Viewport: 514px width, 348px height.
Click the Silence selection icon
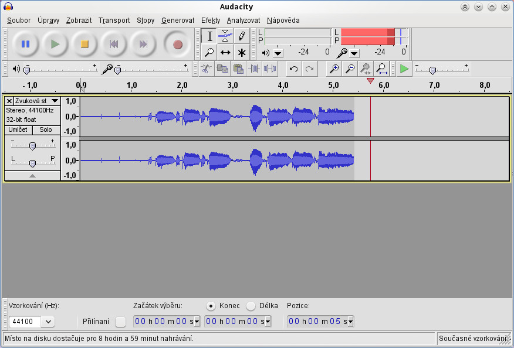coord(270,69)
